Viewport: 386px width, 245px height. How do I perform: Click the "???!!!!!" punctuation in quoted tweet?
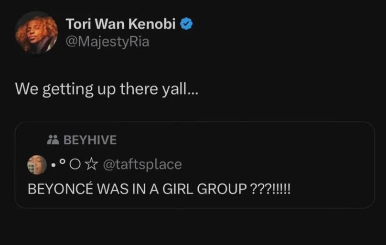(x=270, y=189)
